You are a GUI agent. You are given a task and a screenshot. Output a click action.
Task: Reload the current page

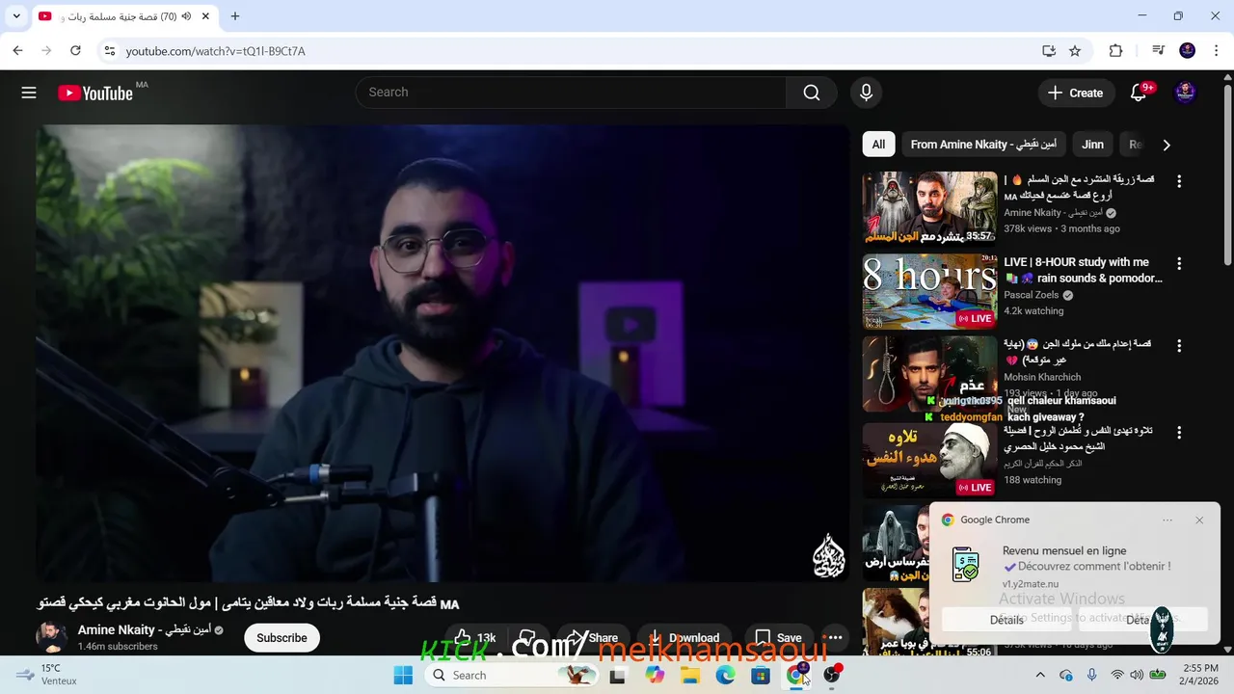(x=75, y=51)
